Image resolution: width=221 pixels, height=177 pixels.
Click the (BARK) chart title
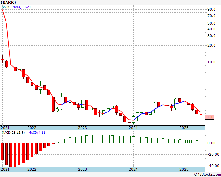coord(8,2)
